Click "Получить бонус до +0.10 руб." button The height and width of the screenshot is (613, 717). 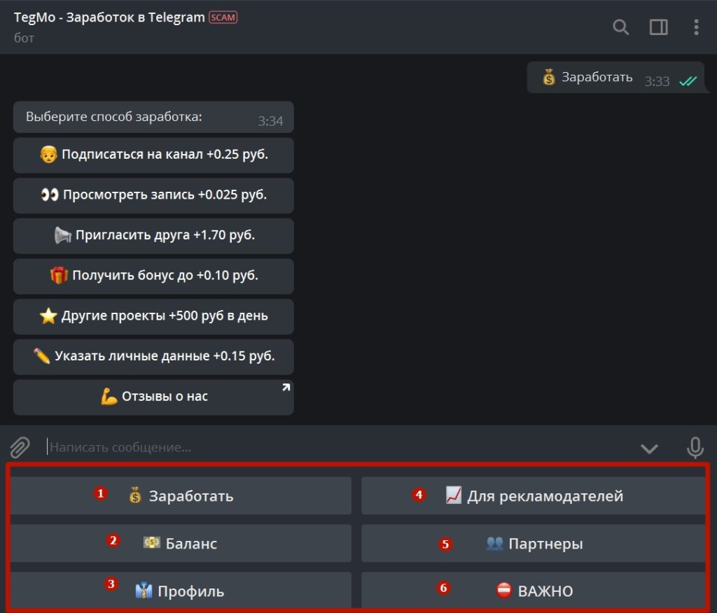coord(153,276)
